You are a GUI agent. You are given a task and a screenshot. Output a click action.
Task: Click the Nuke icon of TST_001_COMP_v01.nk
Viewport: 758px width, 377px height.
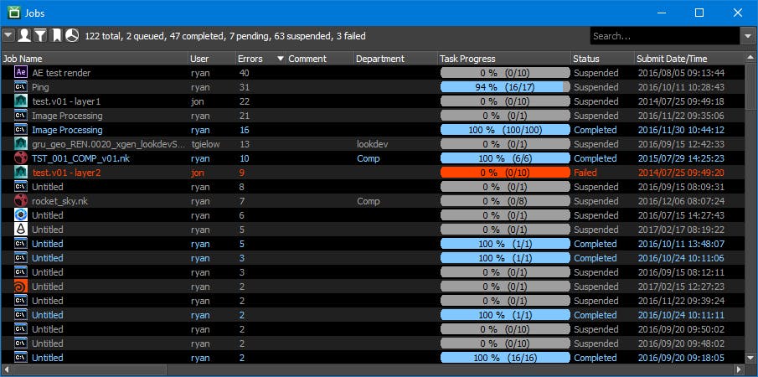(x=21, y=158)
